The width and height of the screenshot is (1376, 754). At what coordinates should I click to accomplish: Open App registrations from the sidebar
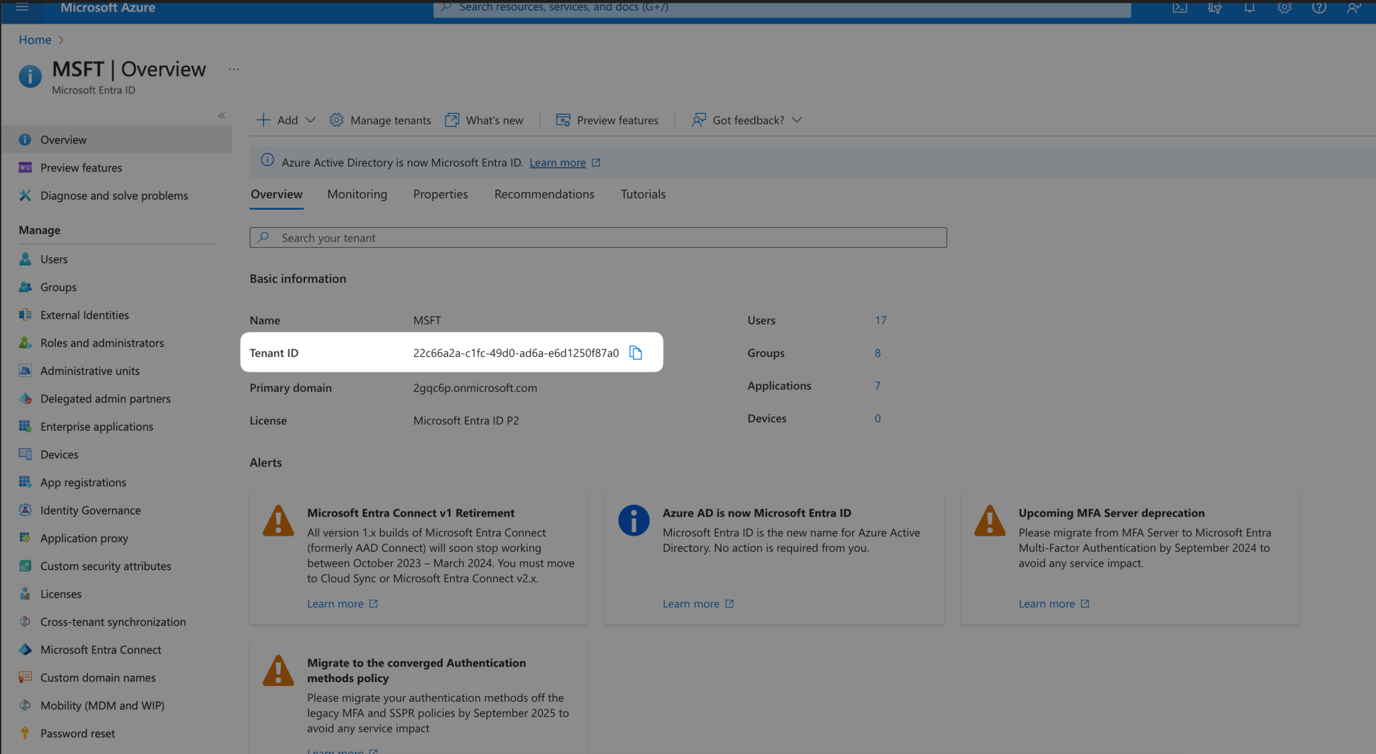click(83, 482)
